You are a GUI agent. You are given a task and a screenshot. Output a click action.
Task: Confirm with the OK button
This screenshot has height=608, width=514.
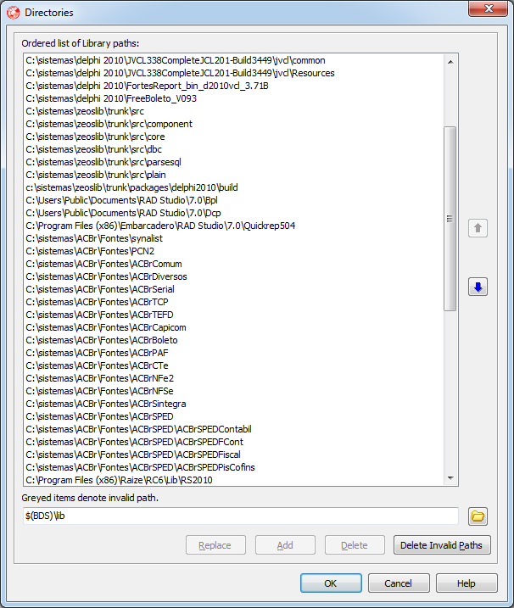click(331, 583)
